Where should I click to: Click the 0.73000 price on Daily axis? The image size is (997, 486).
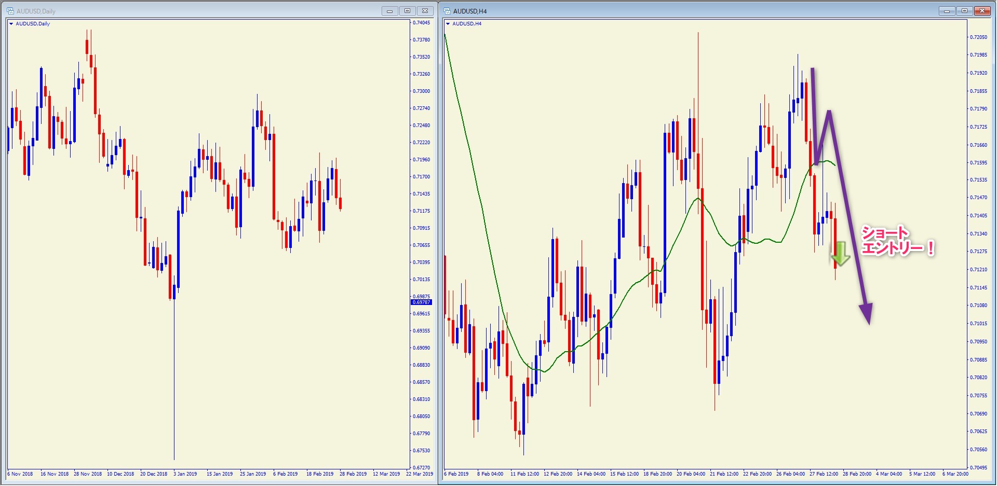[421, 91]
